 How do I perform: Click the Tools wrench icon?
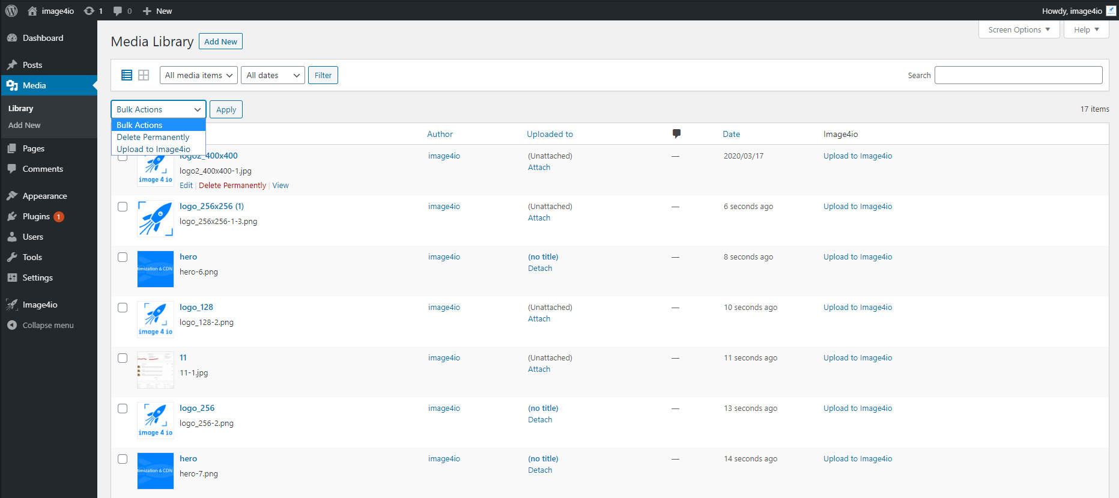12,257
